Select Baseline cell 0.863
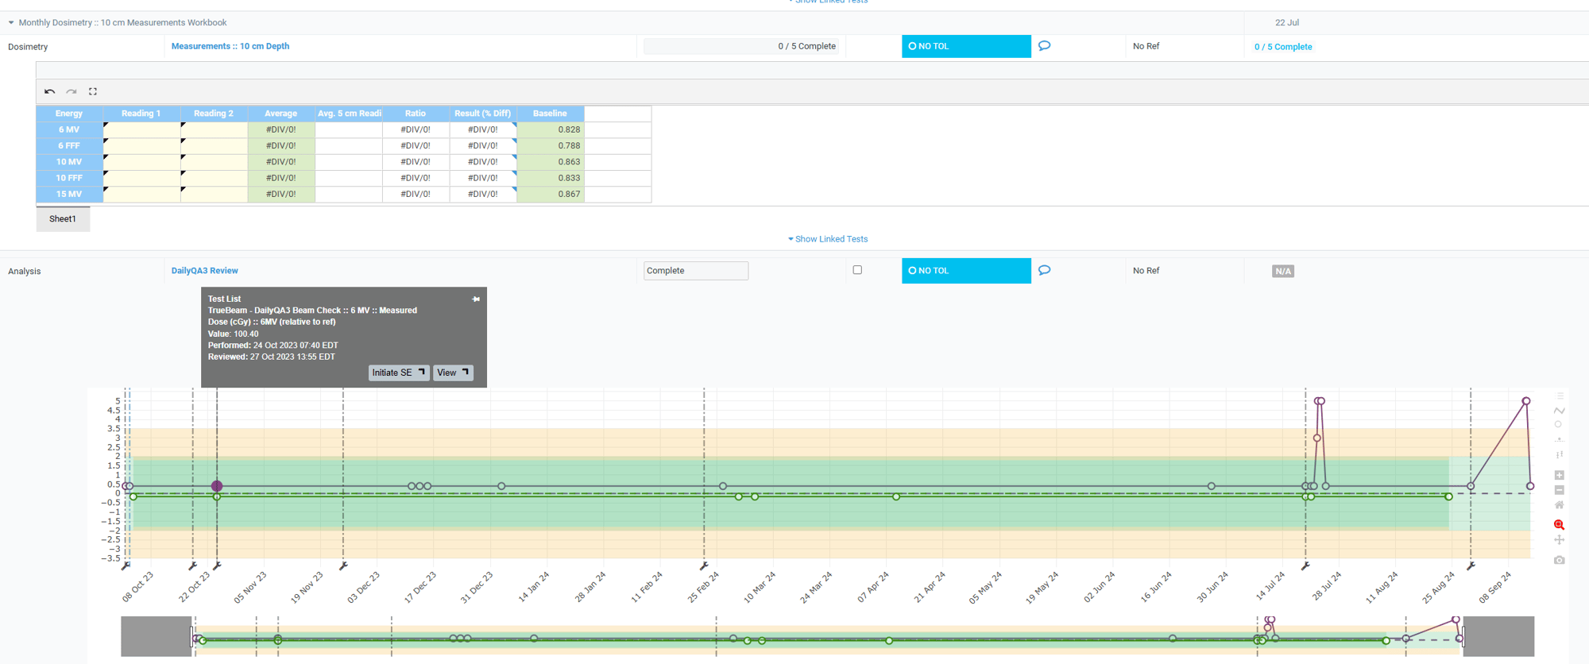This screenshot has width=1589, height=664. (x=551, y=162)
